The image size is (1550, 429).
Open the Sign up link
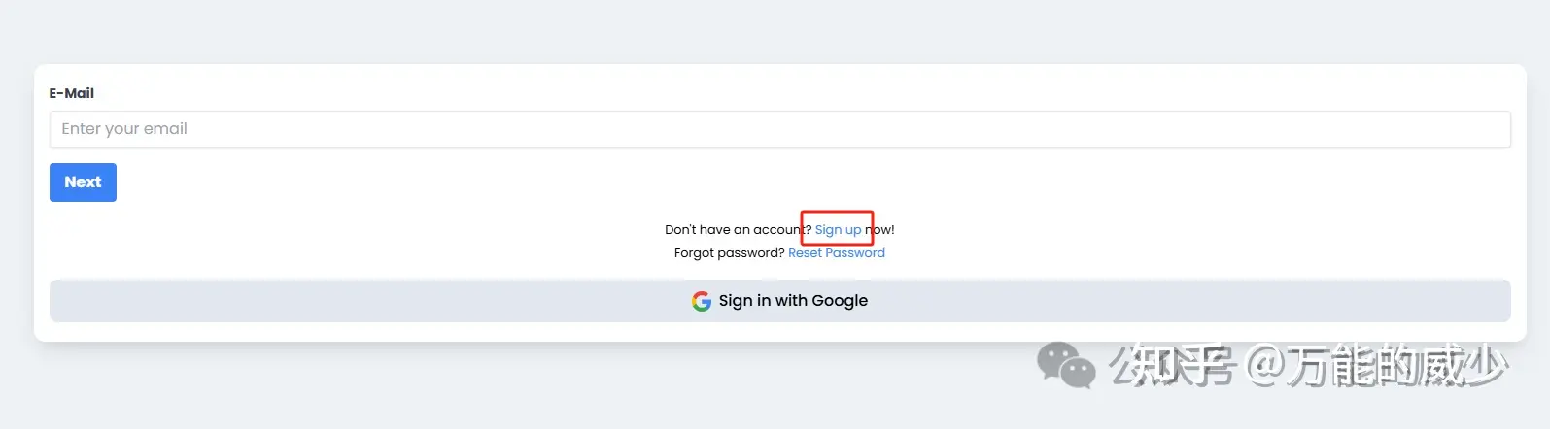point(838,230)
